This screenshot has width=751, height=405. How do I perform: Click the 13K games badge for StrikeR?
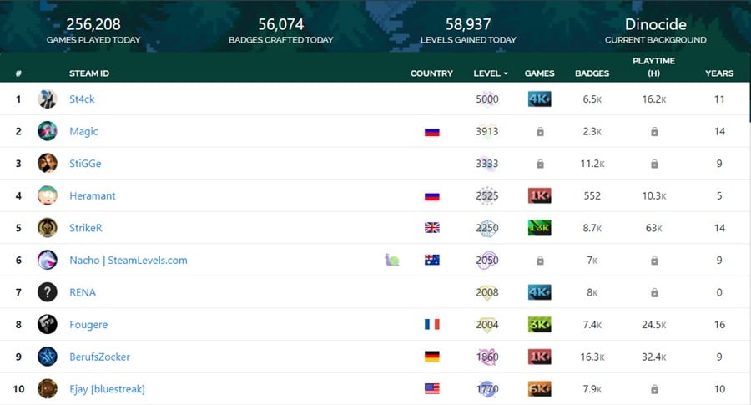pos(539,228)
